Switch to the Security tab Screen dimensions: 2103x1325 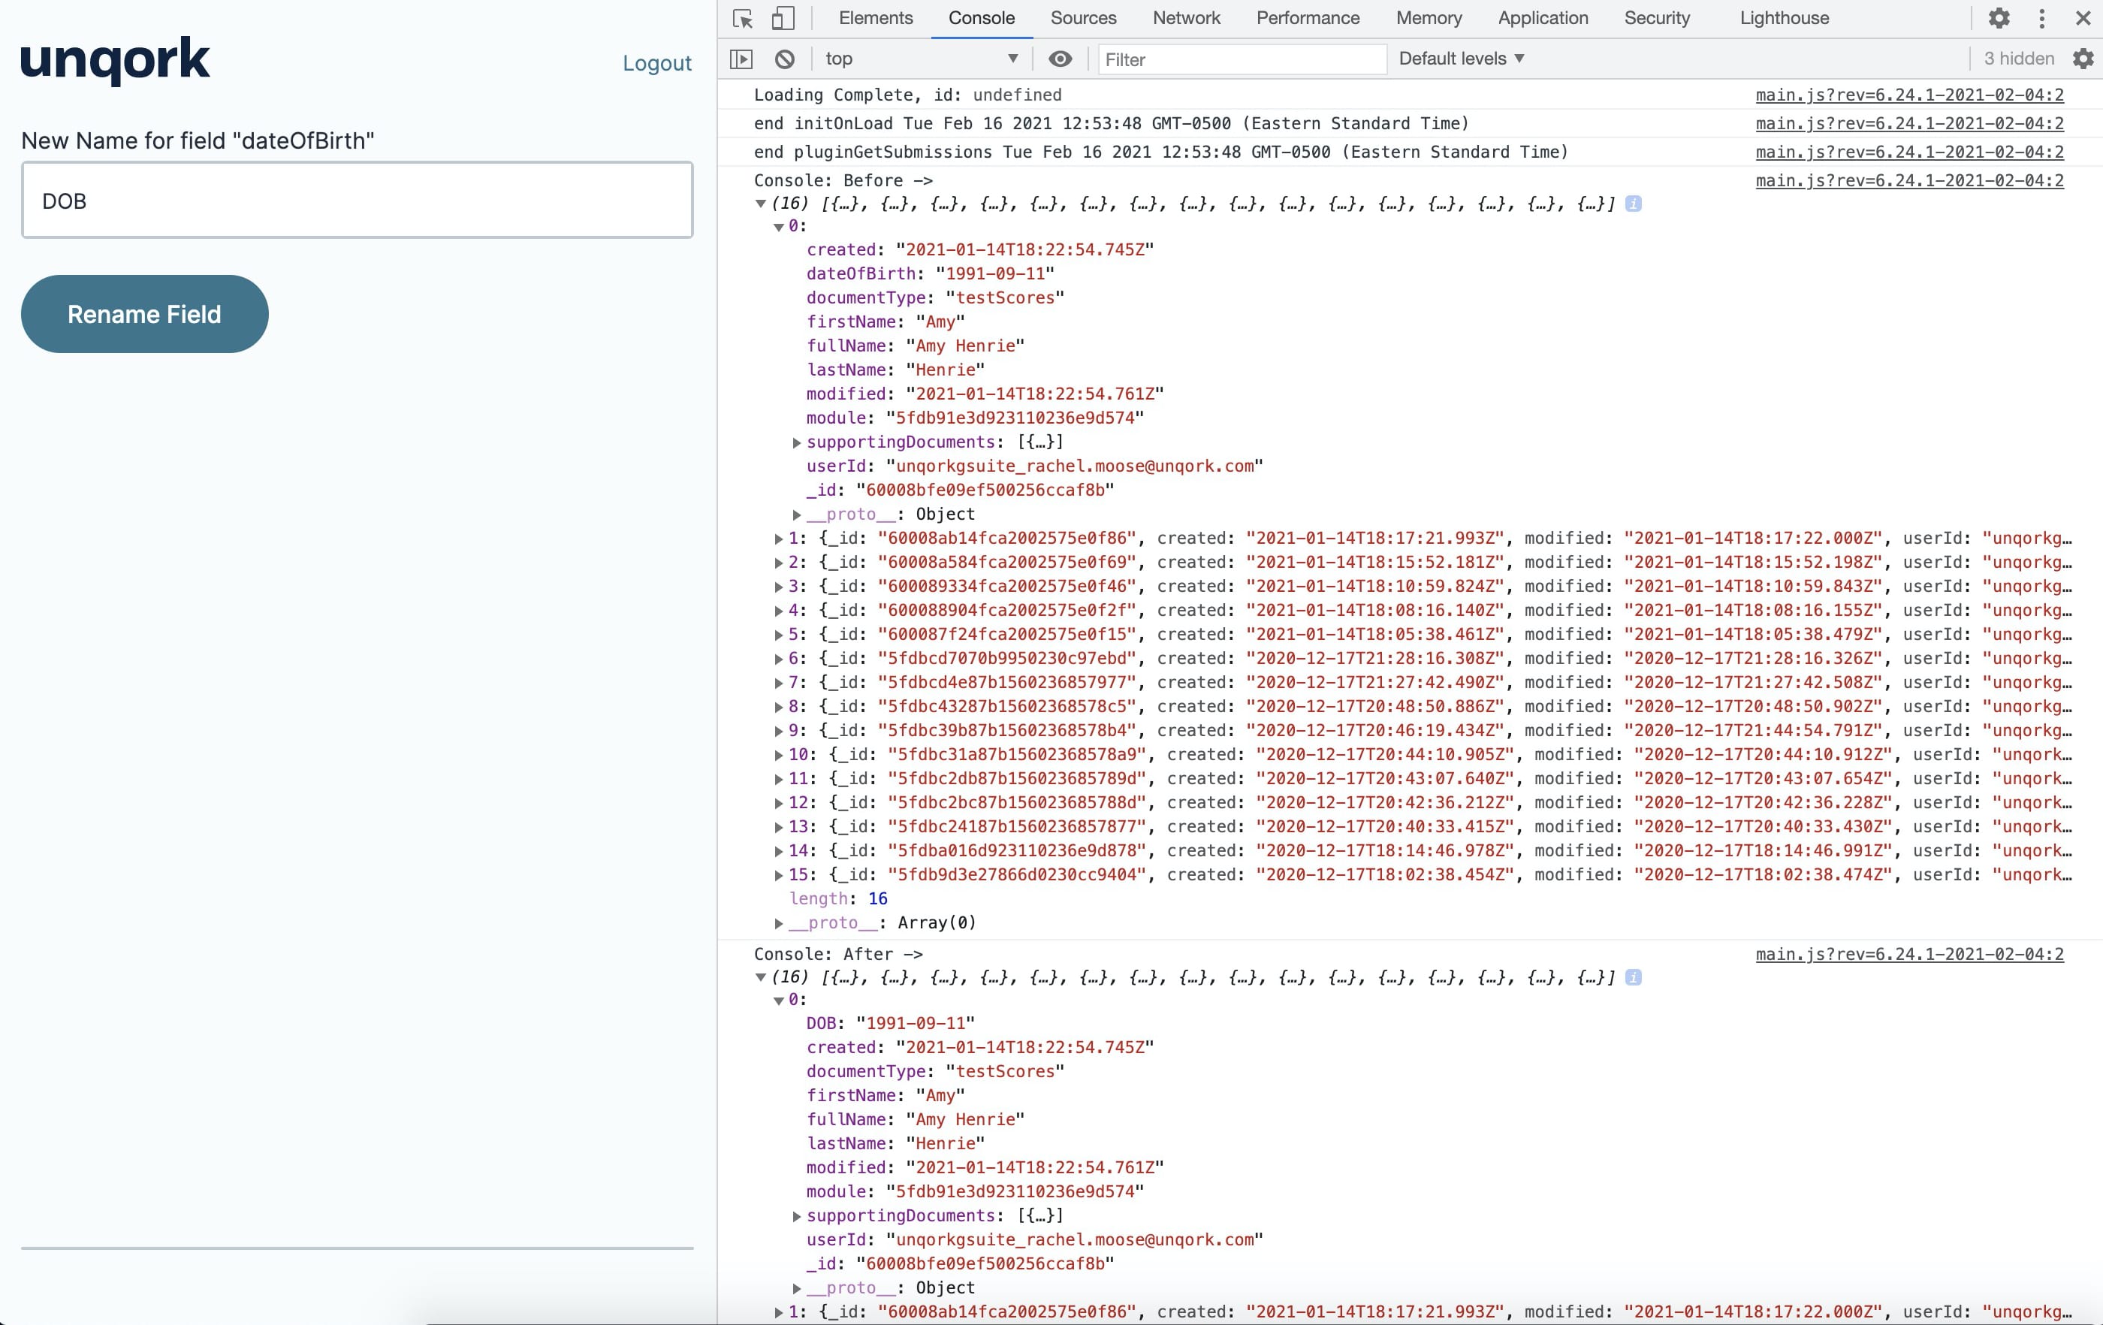coord(1657,18)
